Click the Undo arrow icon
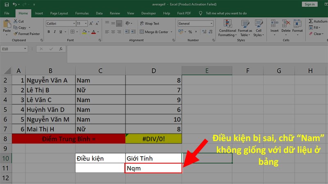328x184 pixels. pos(14,4)
